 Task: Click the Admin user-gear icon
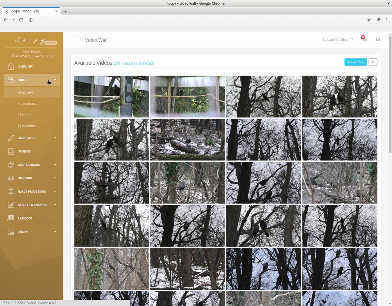(11, 232)
